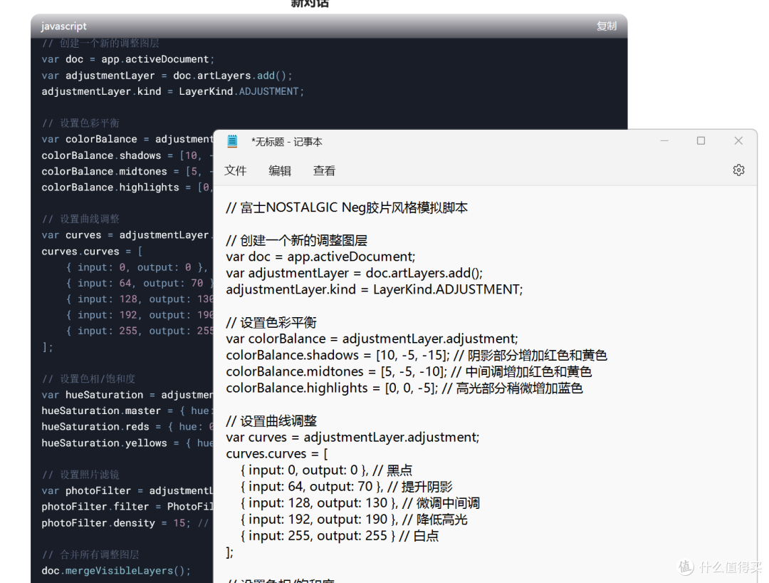Click the Notepad app icon in title bar
This screenshot has height=583, width=769.
point(232,141)
